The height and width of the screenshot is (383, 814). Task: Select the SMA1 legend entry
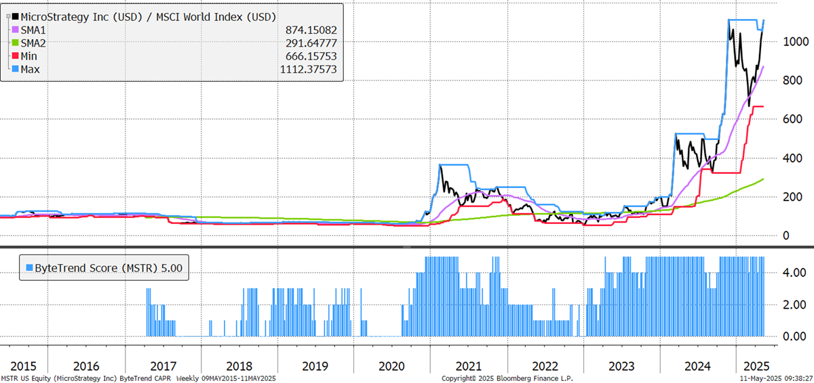click(x=35, y=30)
